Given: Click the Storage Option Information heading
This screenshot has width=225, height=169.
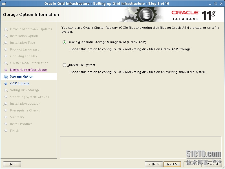Looking at the screenshot, I should click(31, 14).
